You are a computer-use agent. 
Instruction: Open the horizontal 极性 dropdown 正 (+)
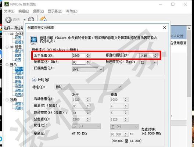tap(86, 126)
